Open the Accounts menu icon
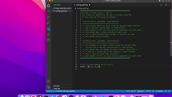Viewport: 172px width, 97px height. pos(48,81)
